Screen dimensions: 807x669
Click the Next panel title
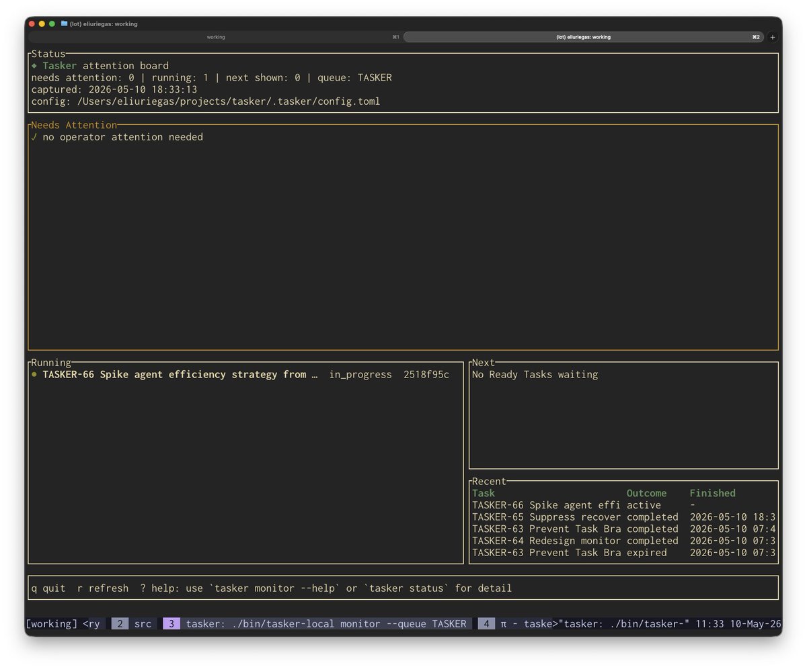click(484, 363)
